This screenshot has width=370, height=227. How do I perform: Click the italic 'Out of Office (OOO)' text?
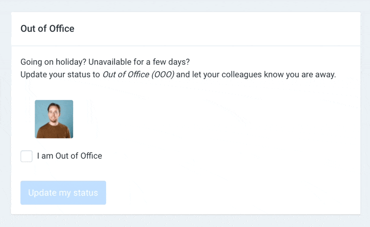138,75
